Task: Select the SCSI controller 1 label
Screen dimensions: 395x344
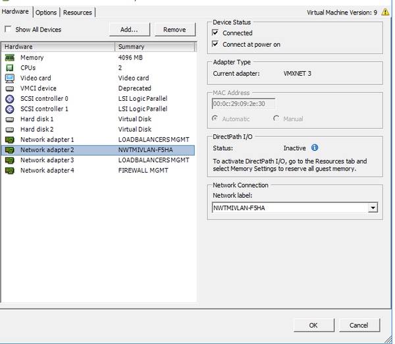Action: 44,109
